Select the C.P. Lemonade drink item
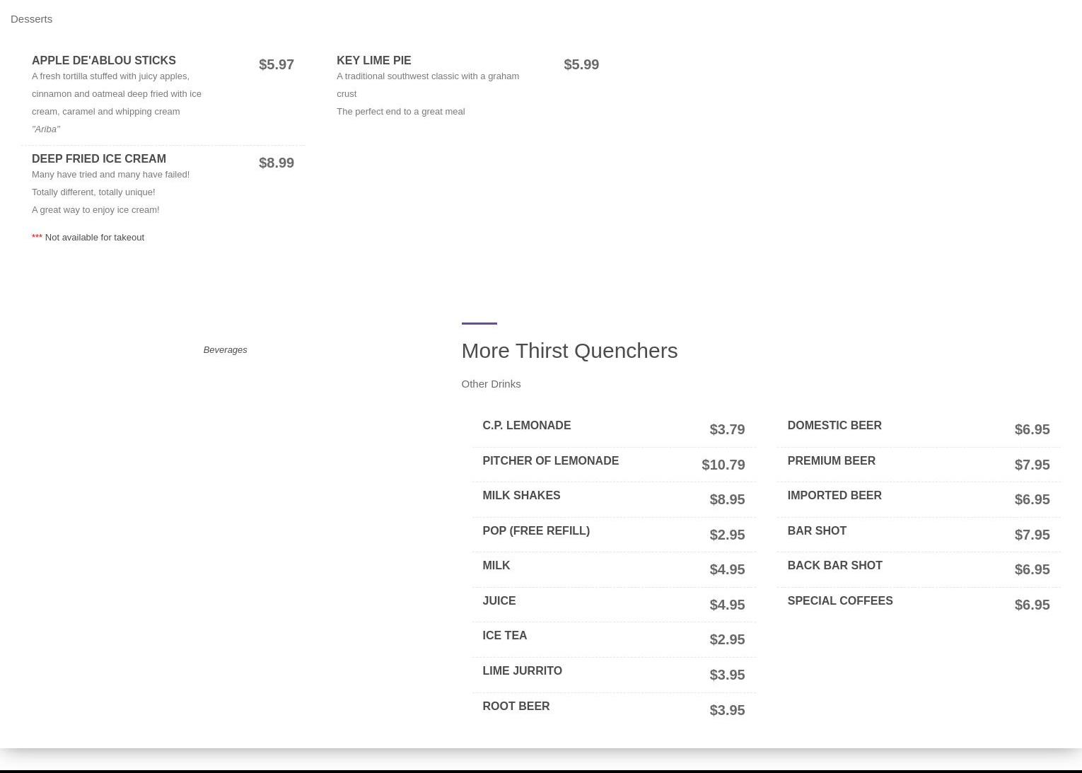This screenshot has height=773, width=1082. pyautogui.click(x=526, y=426)
